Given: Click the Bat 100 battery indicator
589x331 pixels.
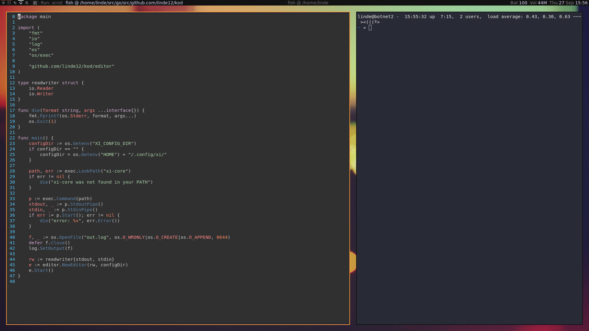Looking at the screenshot, I should click(518, 3).
